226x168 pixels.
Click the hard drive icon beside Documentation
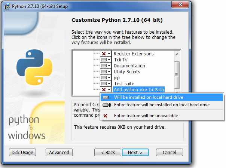pyautogui.click(x=104, y=66)
